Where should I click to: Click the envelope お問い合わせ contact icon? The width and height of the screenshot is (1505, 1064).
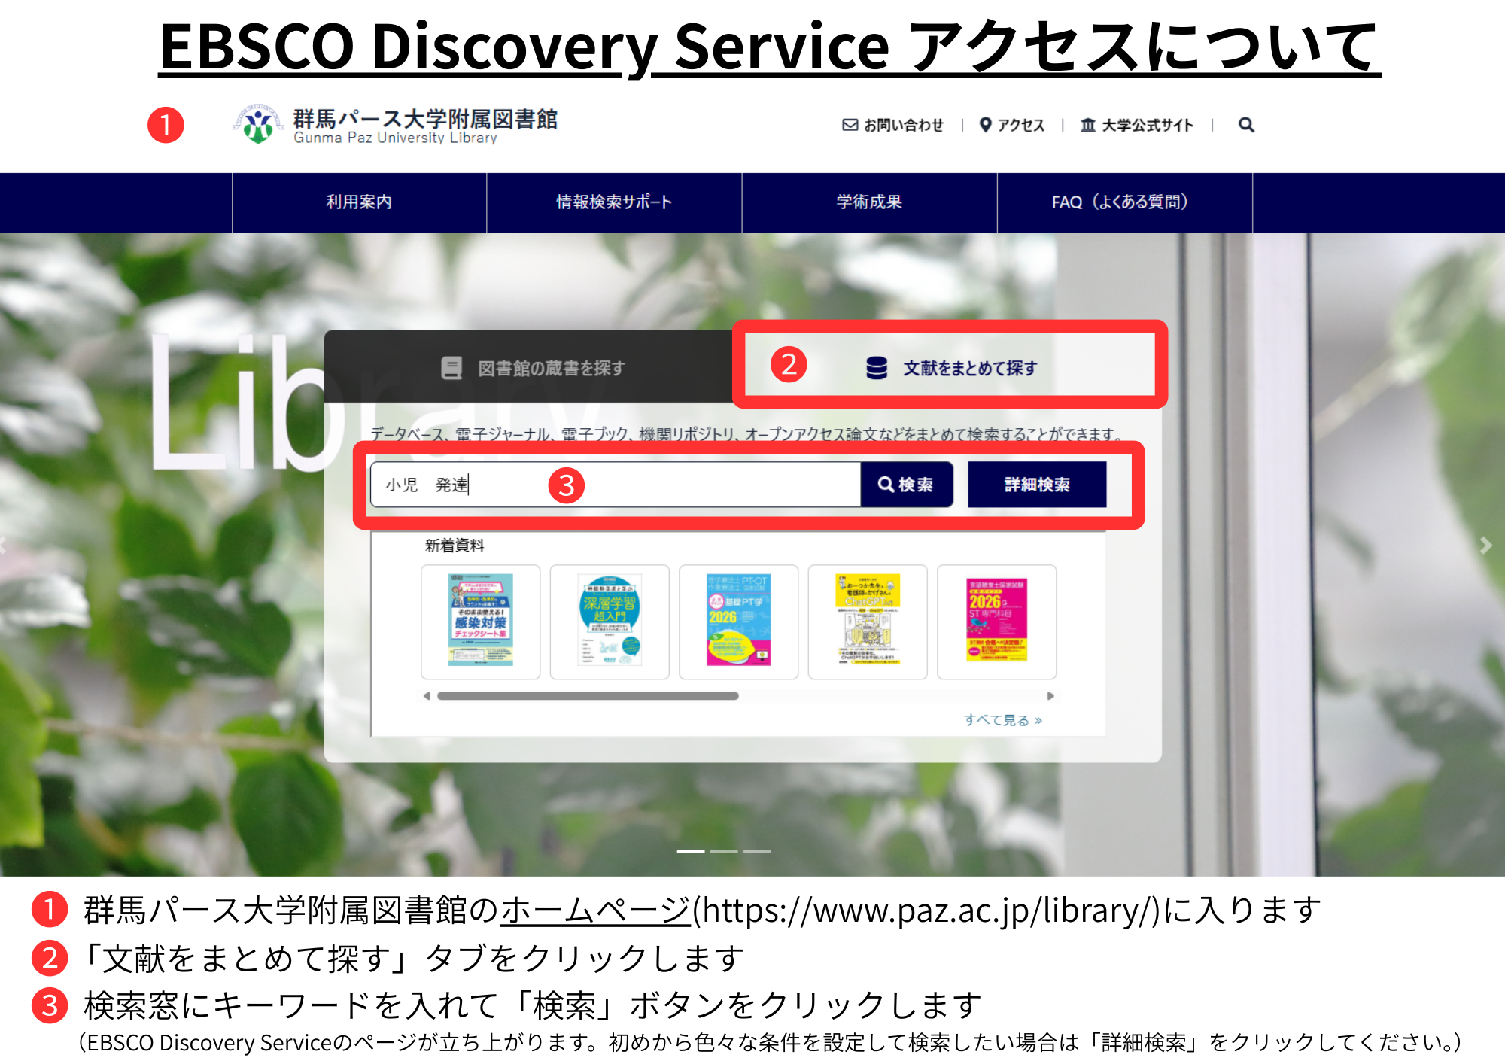click(850, 125)
